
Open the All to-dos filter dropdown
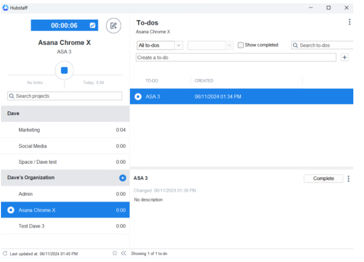click(x=160, y=45)
